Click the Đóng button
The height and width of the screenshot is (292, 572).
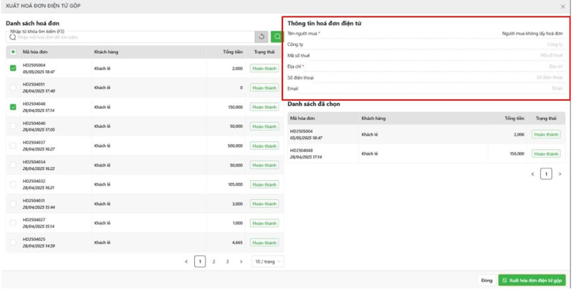coord(486,281)
